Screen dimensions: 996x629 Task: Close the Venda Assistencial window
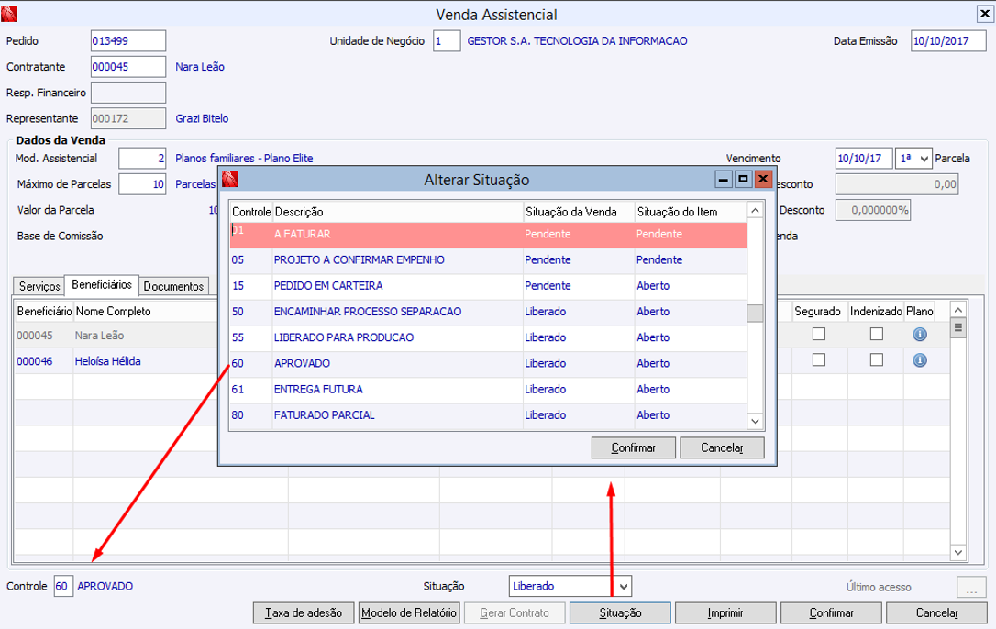pyautogui.click(x=984, y=14)
